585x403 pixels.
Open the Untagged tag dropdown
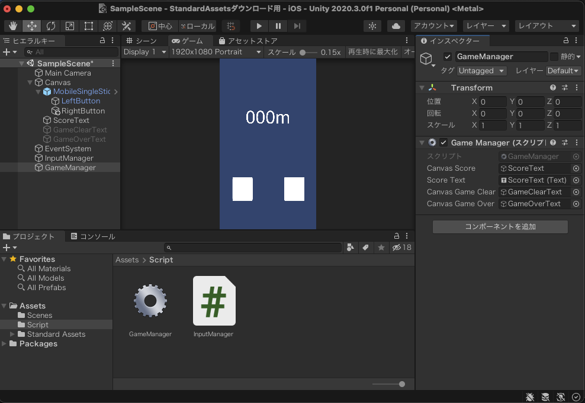pyautogui.click(x=482, y=70)
